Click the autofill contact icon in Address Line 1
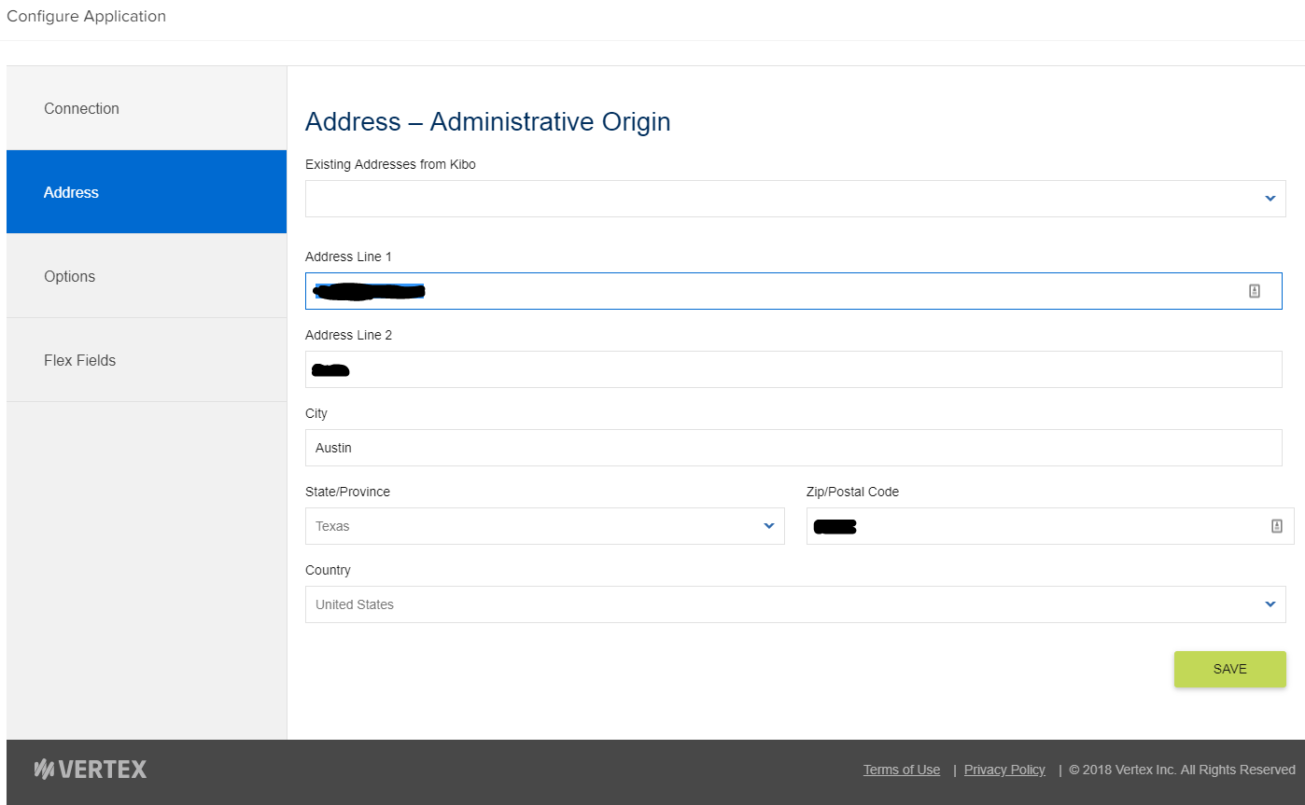1305x805 pixels. (x=1257, y=290)
